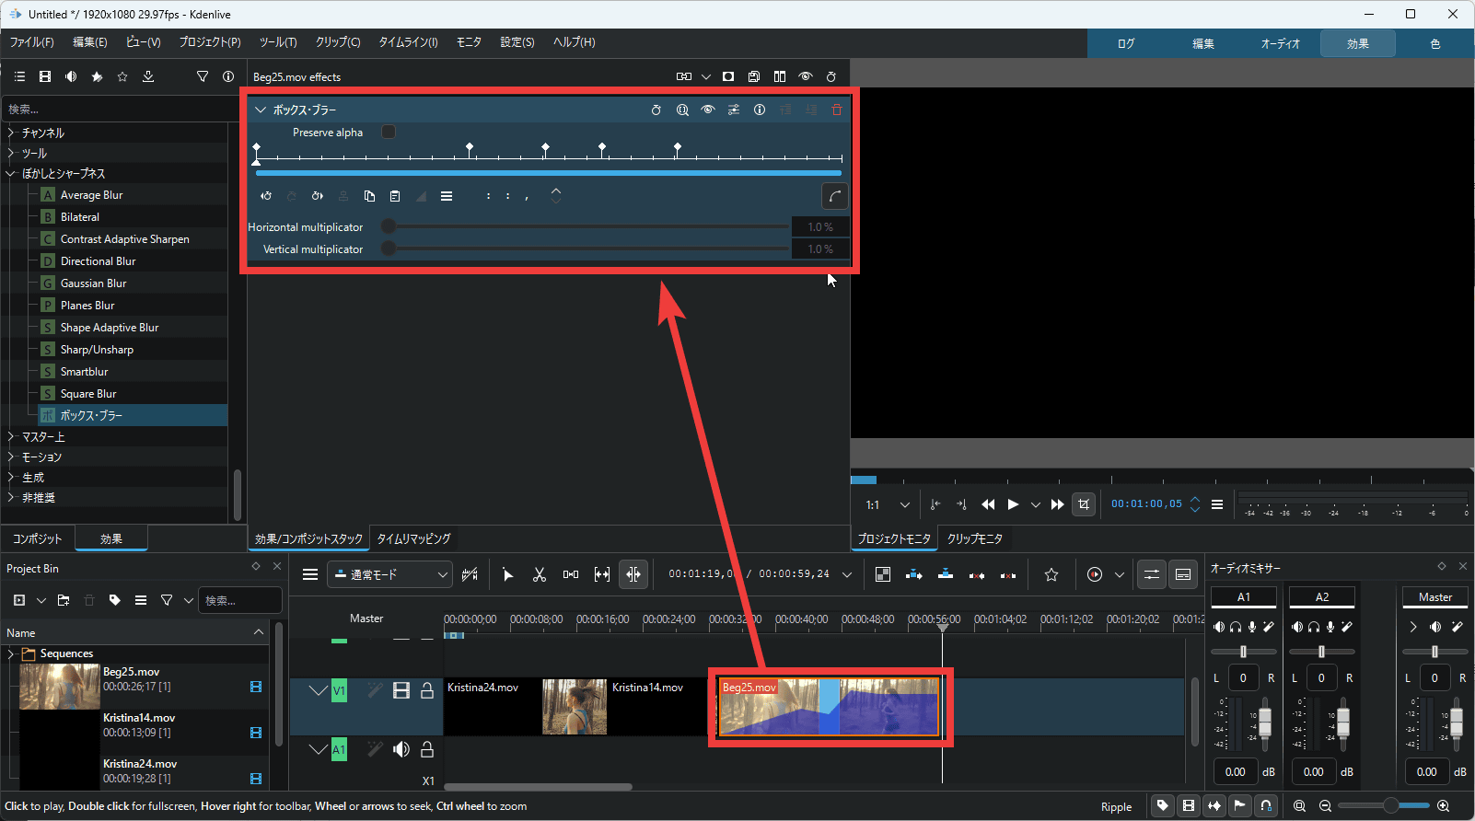Screen dimensions: 1475x821
Task: Collapse the ボックス・ブラー effect panel
Action: coord(261,110)
